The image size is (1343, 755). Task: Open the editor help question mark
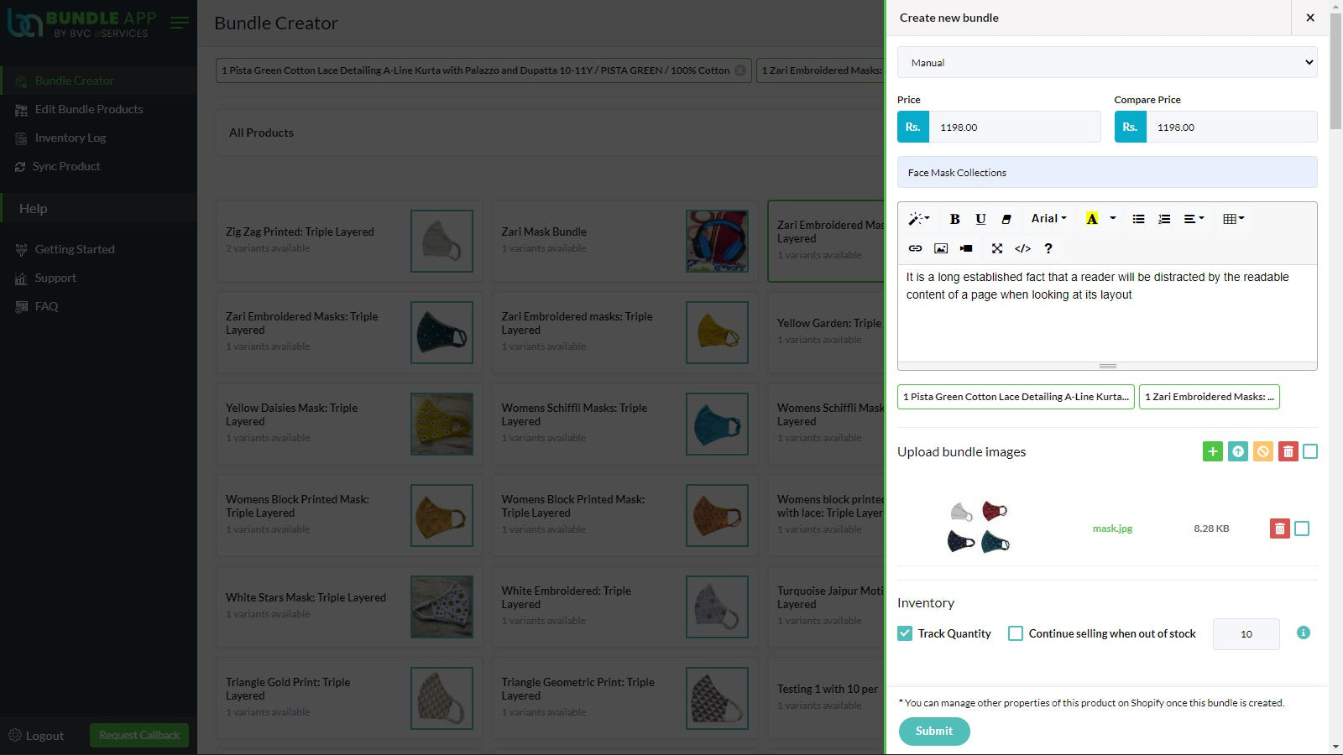pyautogui.click(x=1048, y=248)
